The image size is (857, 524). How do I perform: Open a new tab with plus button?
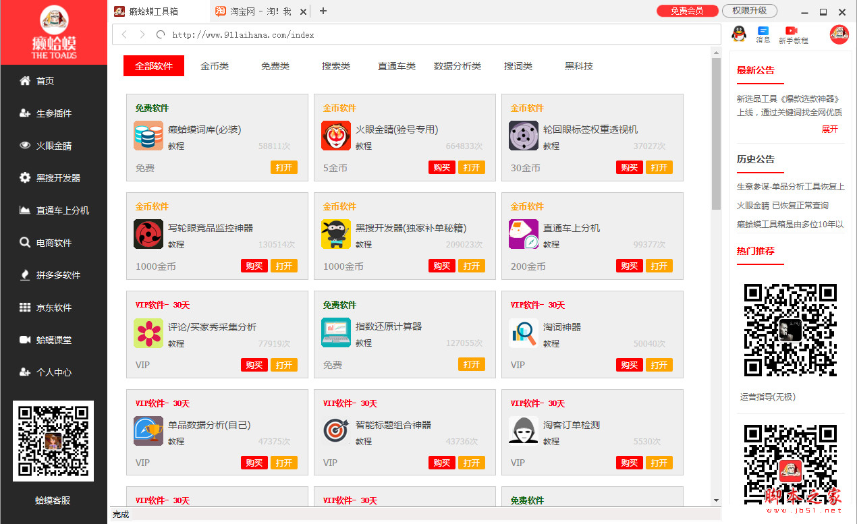323,11
